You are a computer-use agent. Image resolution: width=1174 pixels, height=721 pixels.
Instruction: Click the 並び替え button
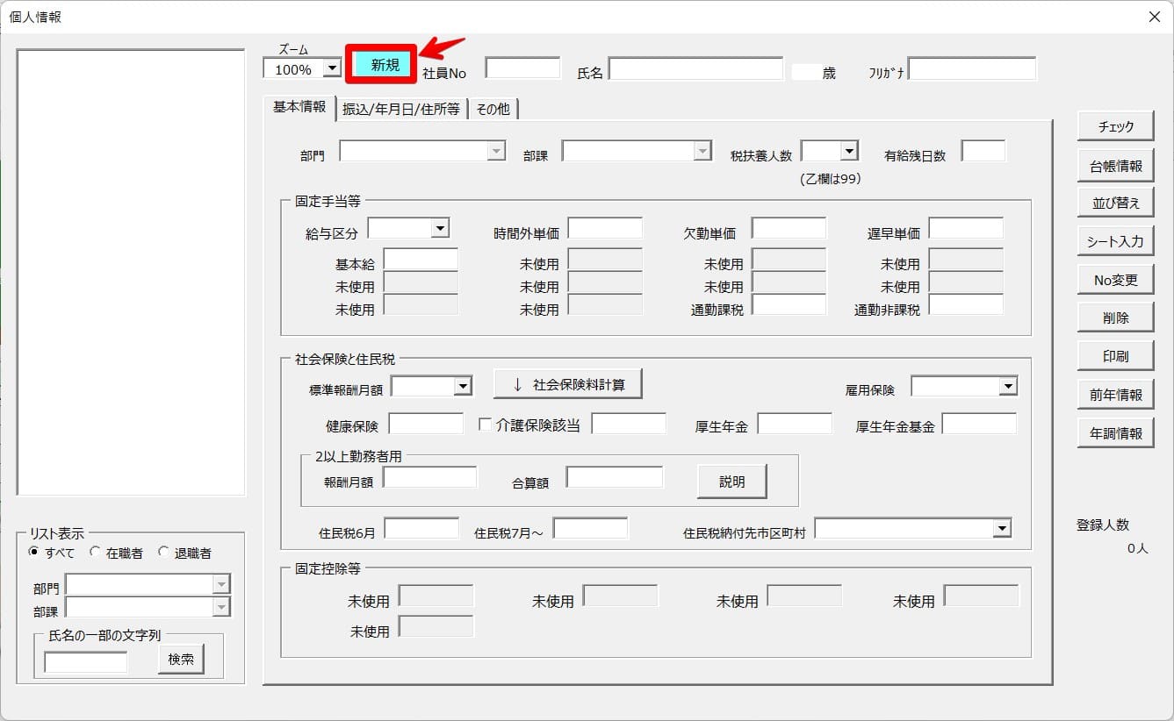pyautogui.click(x=1116, y=203)
